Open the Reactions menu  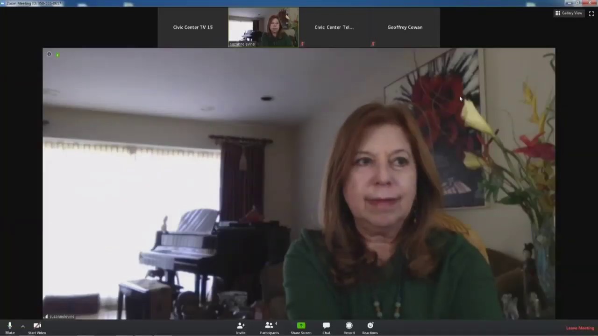(370, 327)
